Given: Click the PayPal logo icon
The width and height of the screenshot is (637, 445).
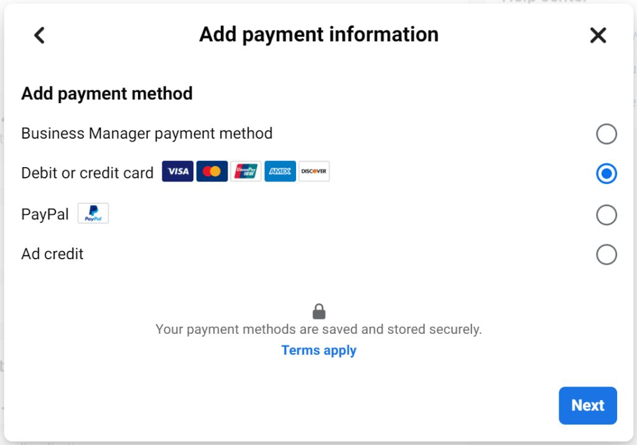Looking at the screenshot, I should (x=93, y=213).
